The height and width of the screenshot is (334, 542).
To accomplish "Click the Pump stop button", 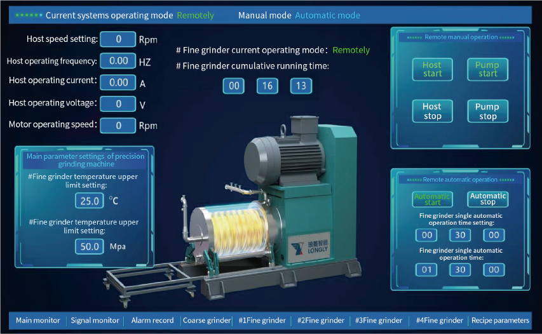I will pyautogui.click(x=487, y=111).
